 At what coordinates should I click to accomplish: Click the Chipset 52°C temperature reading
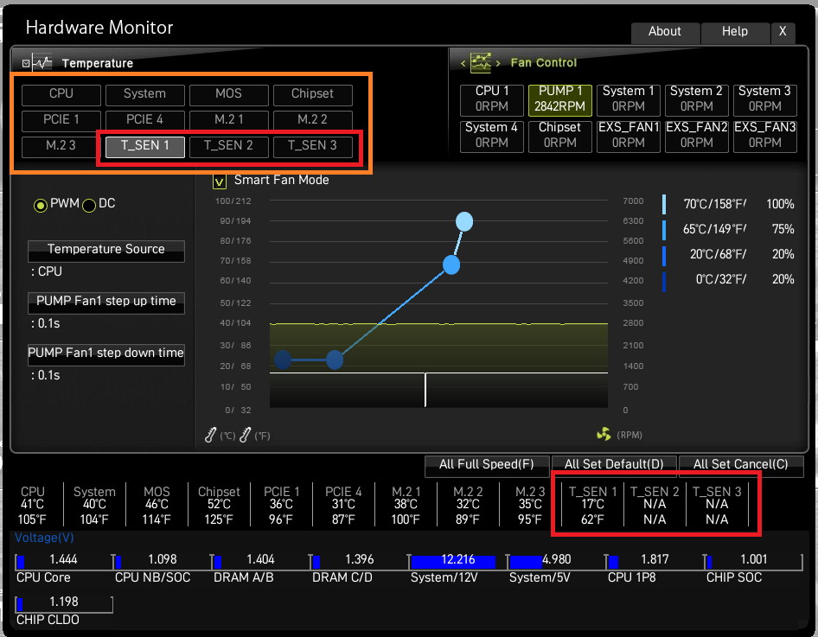(x=219, y=505)
